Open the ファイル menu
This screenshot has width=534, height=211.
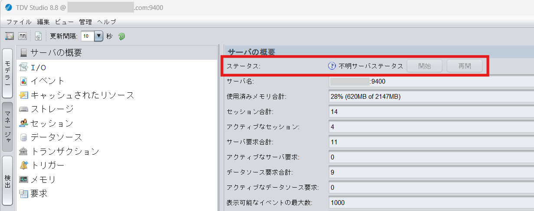[x=19, y=22]
